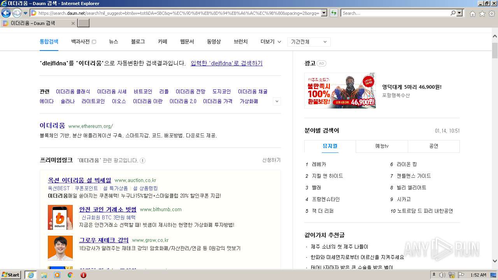Click the 신청하기 link
498x280 pixels.
coord(271,160)
